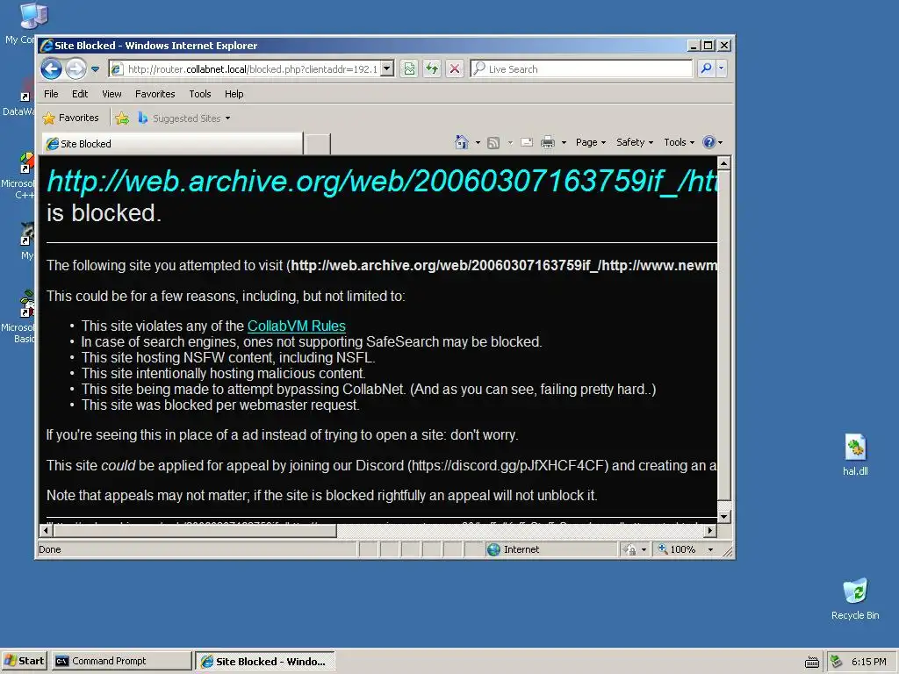899x674 pixels.
Task: Open the Page command bar menu
Action: pos(591,142)
